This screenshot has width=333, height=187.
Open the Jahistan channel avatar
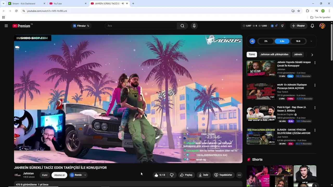coord(17,175)
